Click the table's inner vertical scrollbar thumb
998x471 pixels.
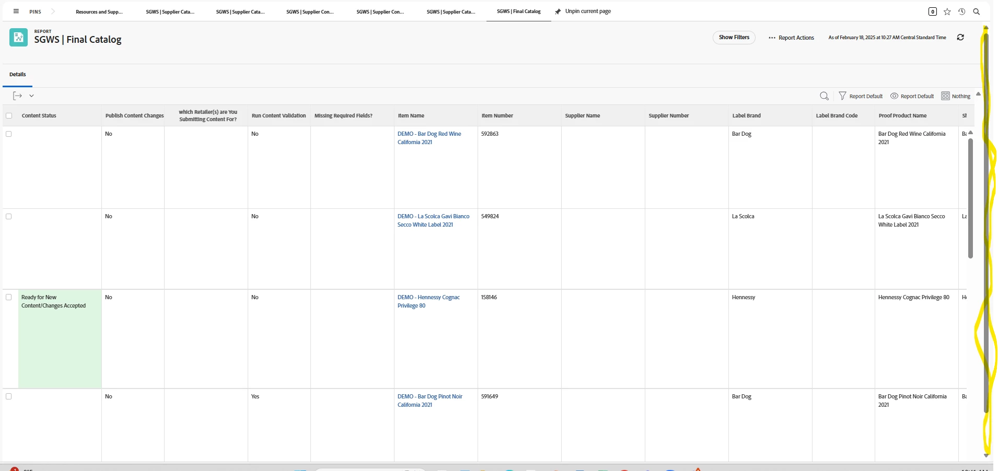click(970, 197)
